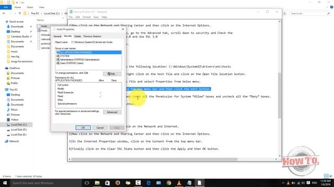The image size is (334, 187).
Task: Open VLC media player from the taskbar
Action: (x=179, y=183)
